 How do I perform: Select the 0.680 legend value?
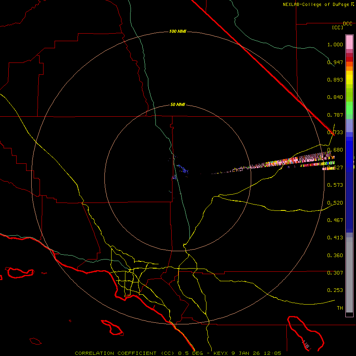coord(335,150)
